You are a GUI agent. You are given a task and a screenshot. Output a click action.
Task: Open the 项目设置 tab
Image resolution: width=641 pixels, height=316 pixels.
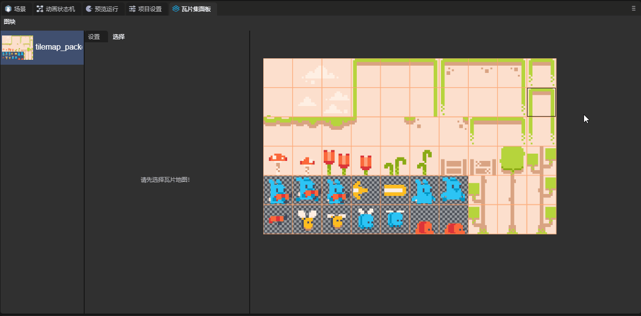(146, 9)
